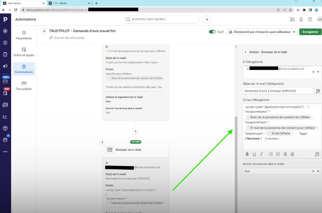Expand the 'Déclenché par n'importe quel utilisateur' dropdown
The width and height of the screenshot is (322, 213).
[x=262, y=32]
